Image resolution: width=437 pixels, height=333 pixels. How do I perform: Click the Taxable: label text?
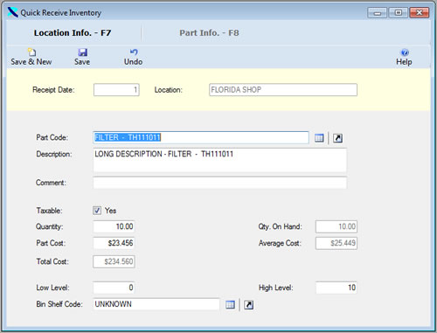[x=49, y=211]
